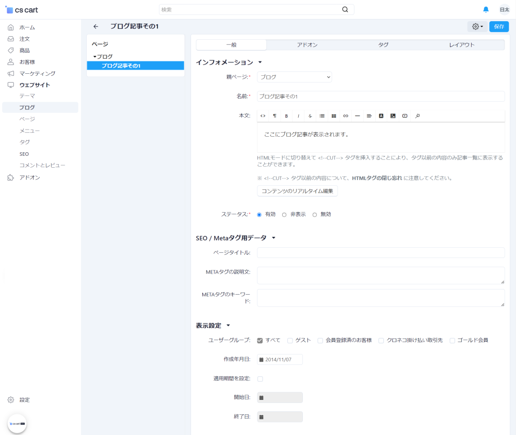Select the 非表示 status radio button

click(x=284, y=215)
